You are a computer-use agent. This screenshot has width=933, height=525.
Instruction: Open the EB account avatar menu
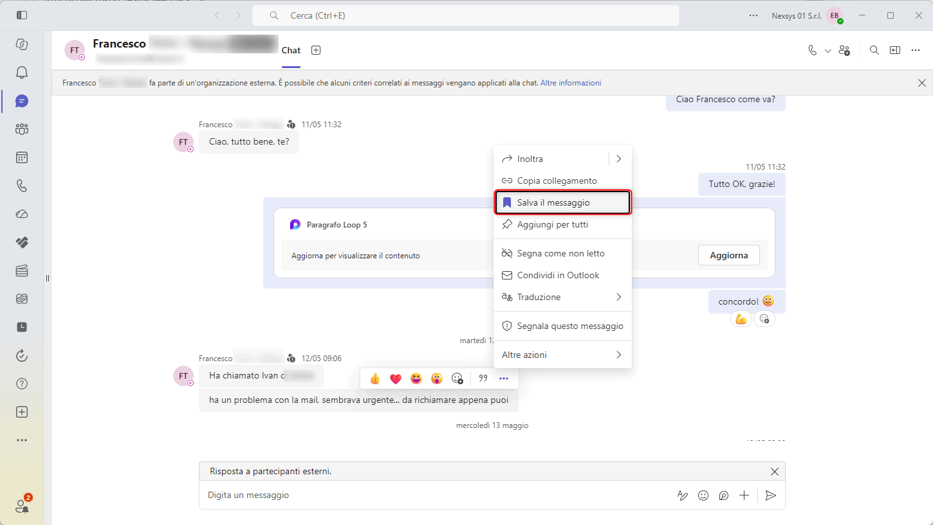pos(835,15)
